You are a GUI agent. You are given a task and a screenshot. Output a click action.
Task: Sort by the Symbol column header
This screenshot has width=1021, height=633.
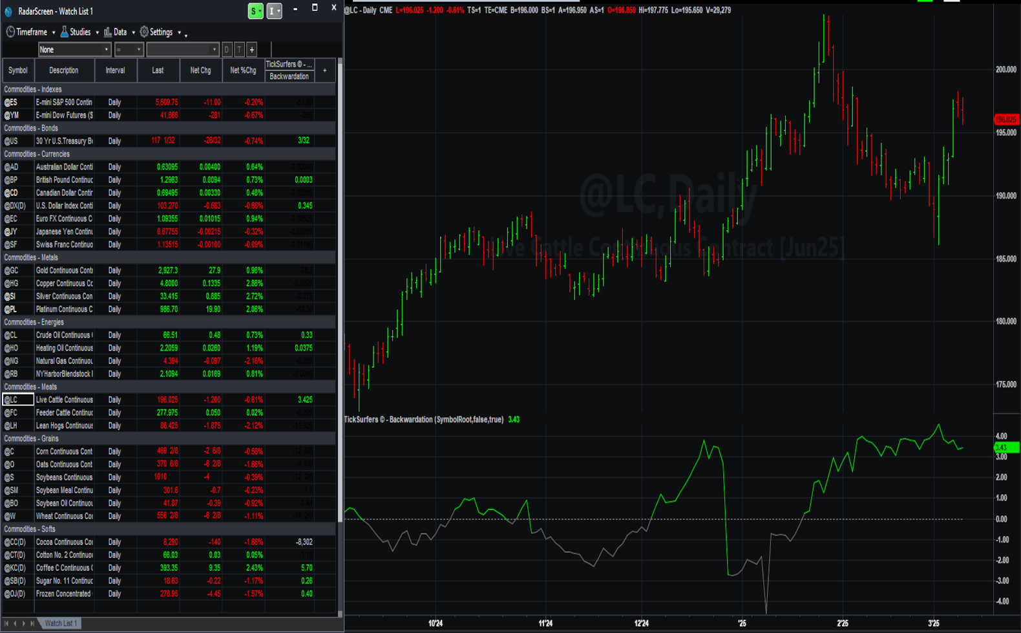[17, 70]
